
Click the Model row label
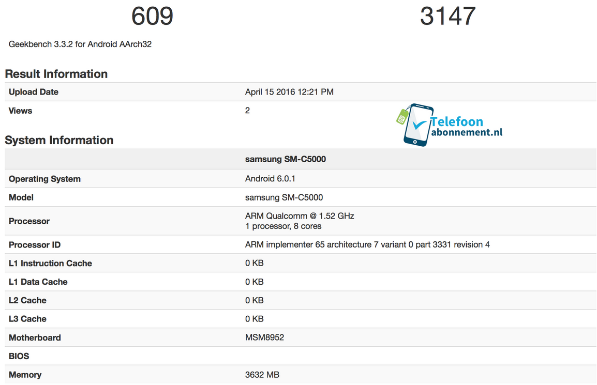point(21,197)
